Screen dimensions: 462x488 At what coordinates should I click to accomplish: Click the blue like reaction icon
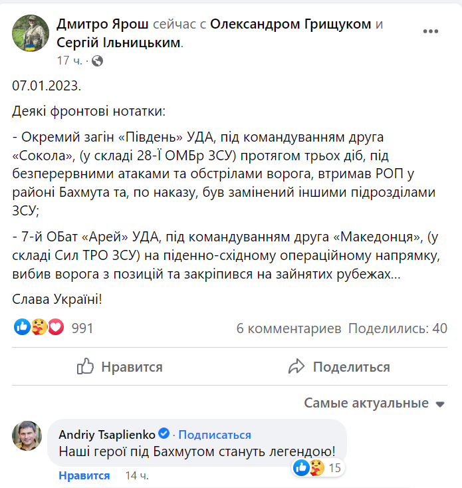[22, 327]
